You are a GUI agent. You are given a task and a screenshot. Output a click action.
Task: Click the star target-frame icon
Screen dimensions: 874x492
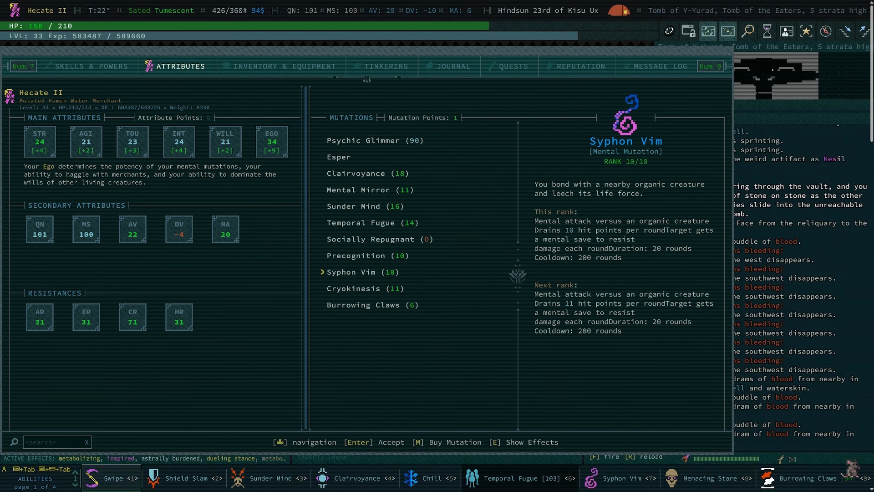click(x=806, y=31)
